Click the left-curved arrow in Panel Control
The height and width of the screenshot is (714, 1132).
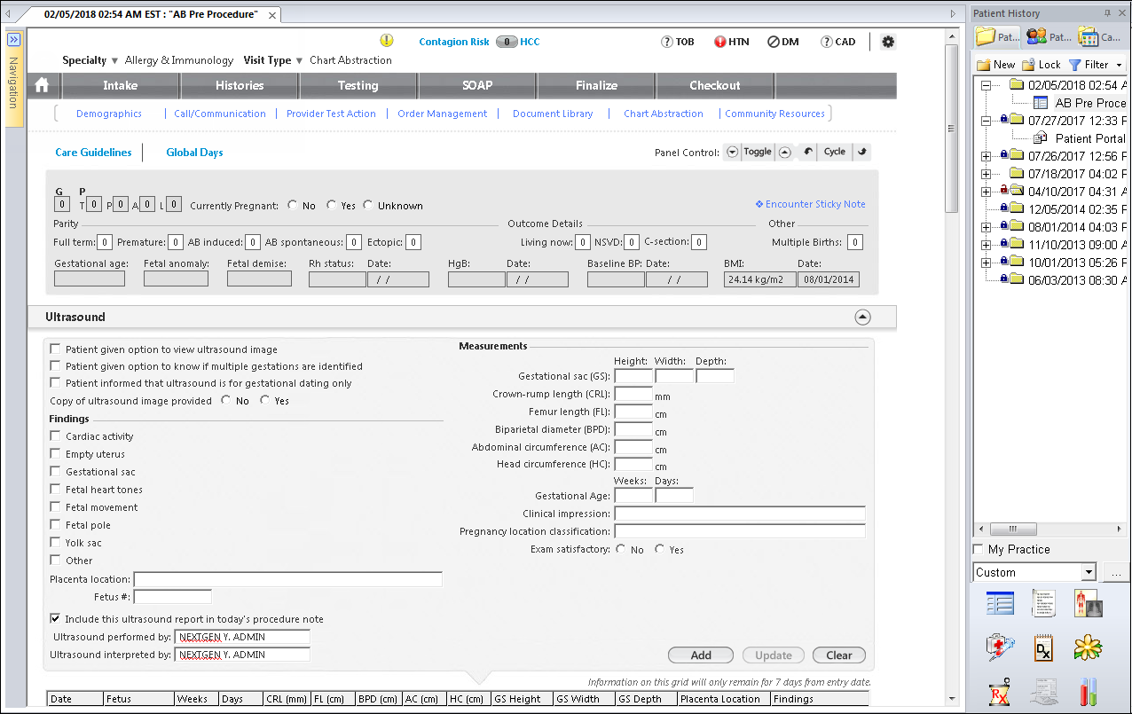pos(808,152)
